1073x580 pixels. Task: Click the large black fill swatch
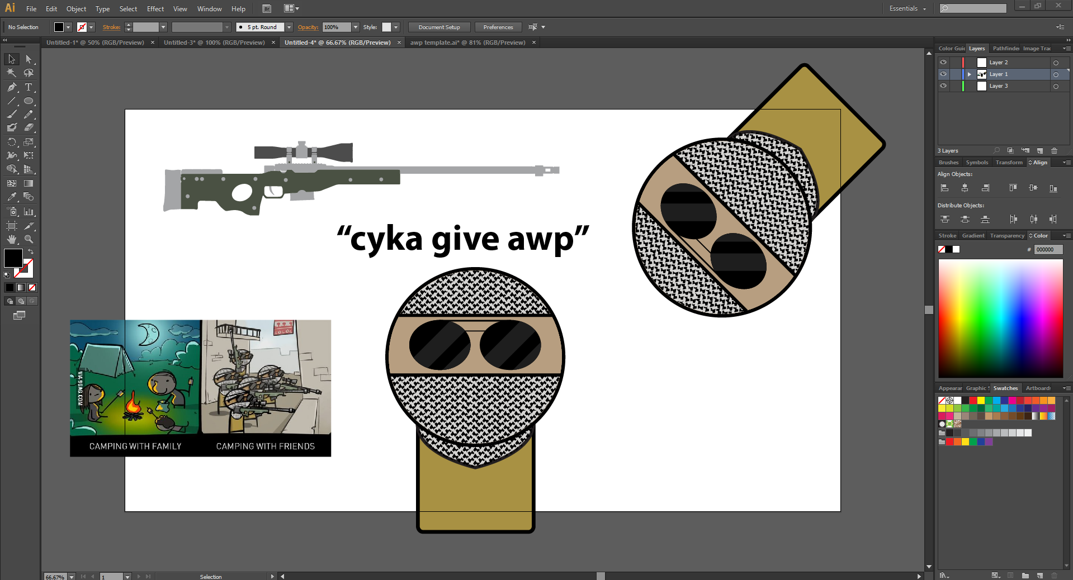pyautogui.click(x=13, y=258)
